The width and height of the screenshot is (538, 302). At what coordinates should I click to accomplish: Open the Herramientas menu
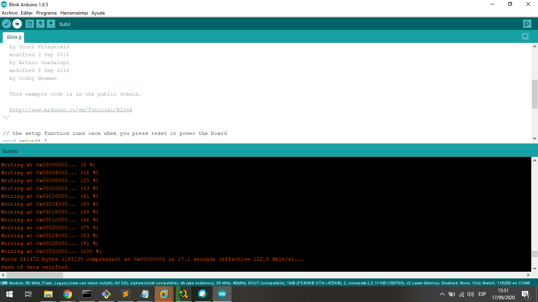click(74, 13)
